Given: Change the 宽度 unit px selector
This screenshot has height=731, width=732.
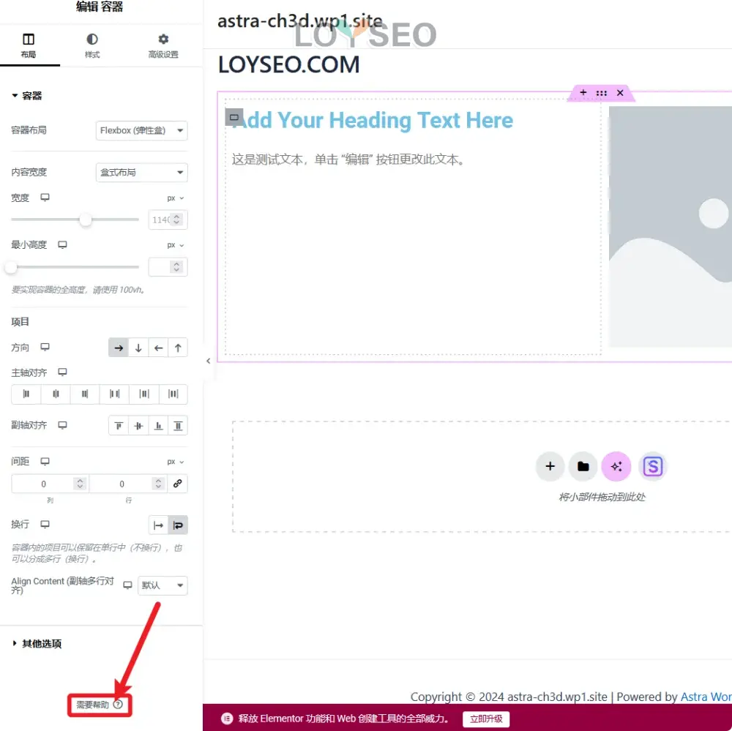Looking at the screenshot, I should pos(176,198).
